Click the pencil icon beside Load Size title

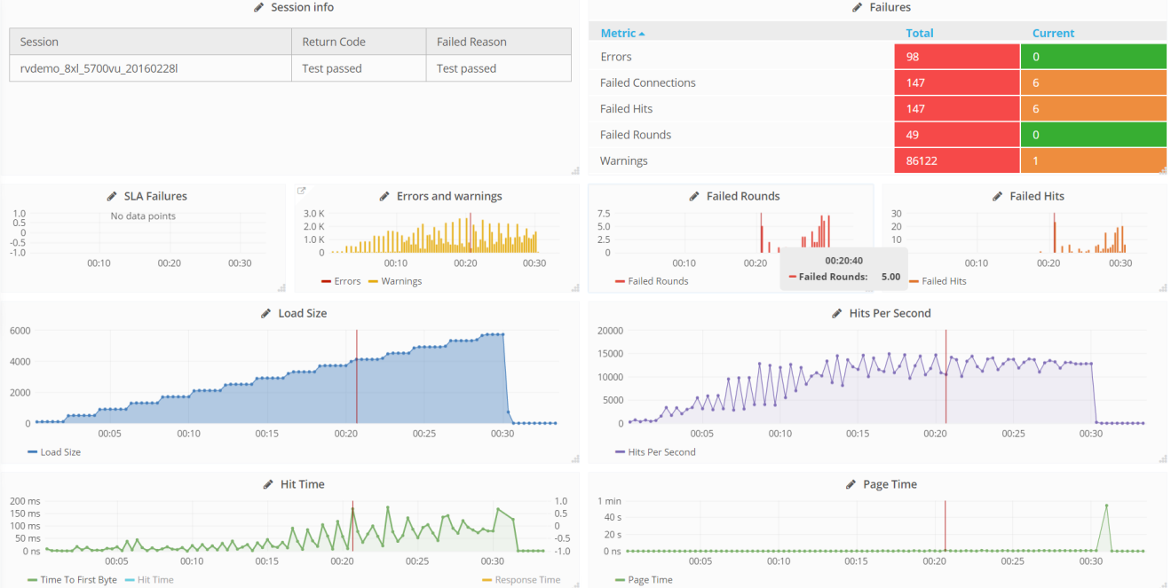266,313
